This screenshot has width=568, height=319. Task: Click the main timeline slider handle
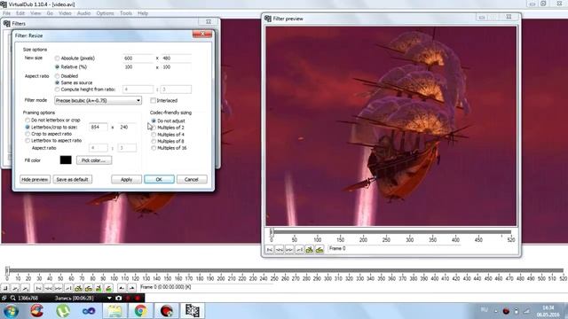click(x=7, y=270)
